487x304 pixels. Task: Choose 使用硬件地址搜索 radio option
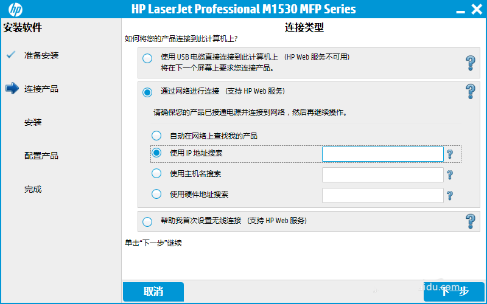(x=156, y=195)
